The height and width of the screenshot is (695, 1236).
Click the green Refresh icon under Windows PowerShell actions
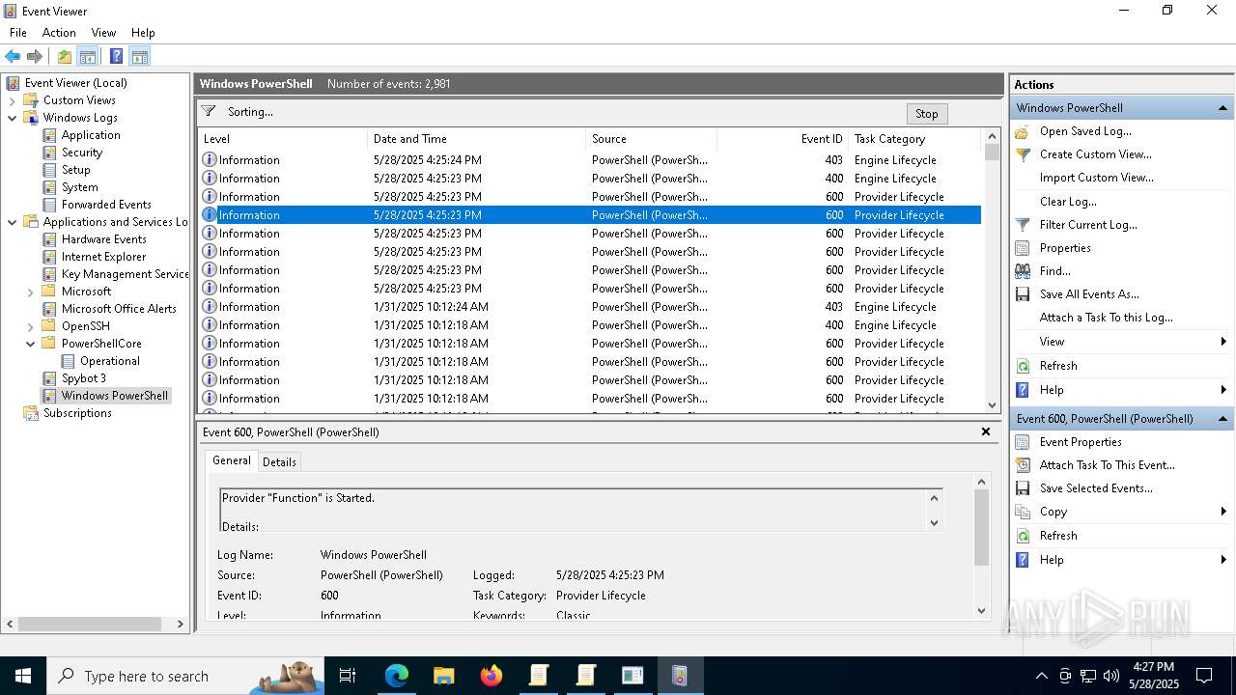[1024, 366]
